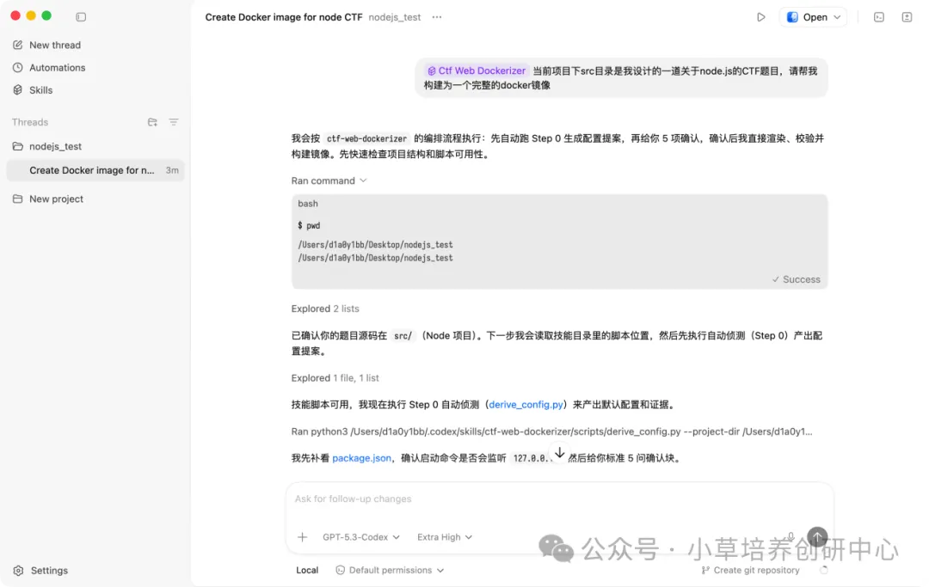
Task: Toggle the sidebar panel icon
Action: coord(81,17)
